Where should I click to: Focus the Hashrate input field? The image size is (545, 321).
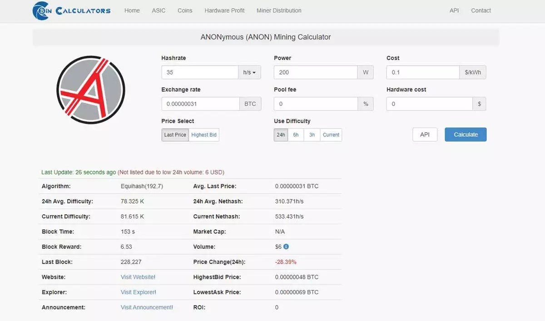click(200, 72)
